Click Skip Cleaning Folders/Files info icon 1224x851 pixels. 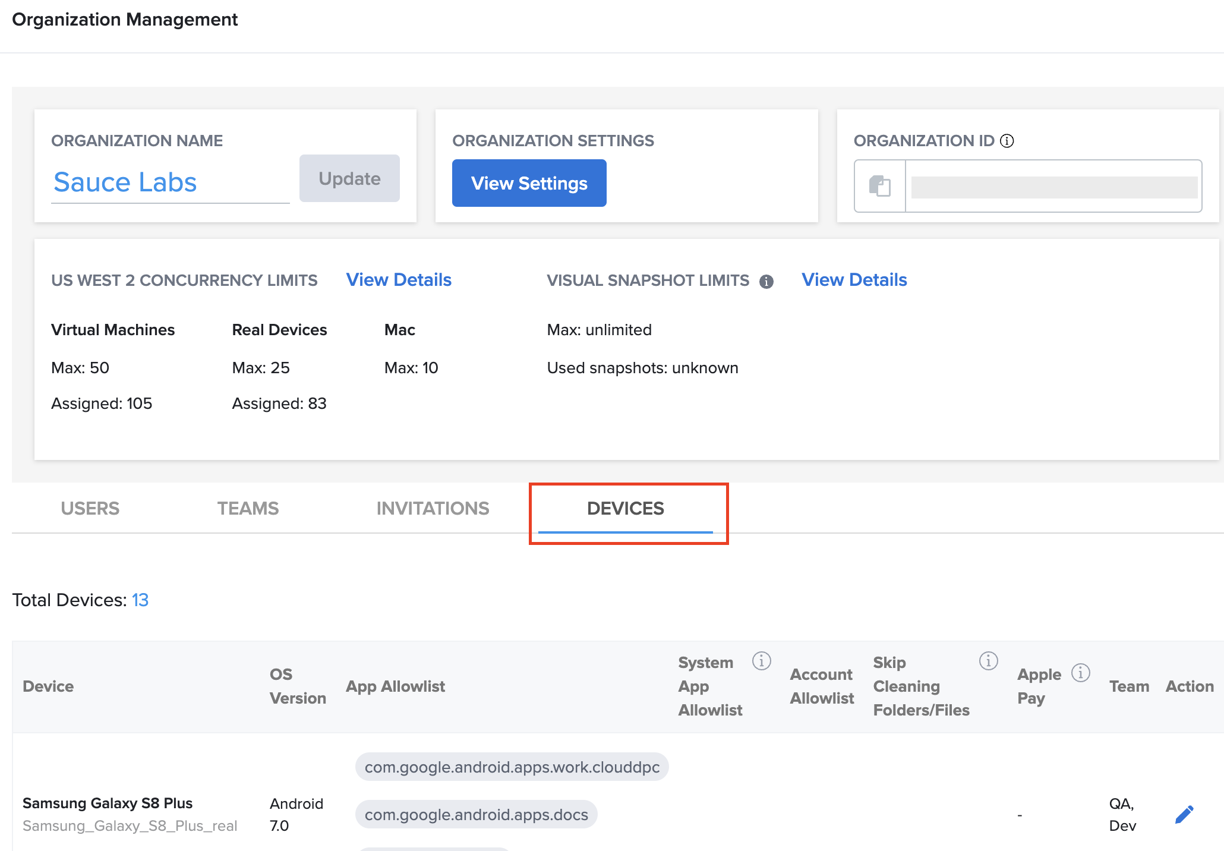(x=988, y=661)
